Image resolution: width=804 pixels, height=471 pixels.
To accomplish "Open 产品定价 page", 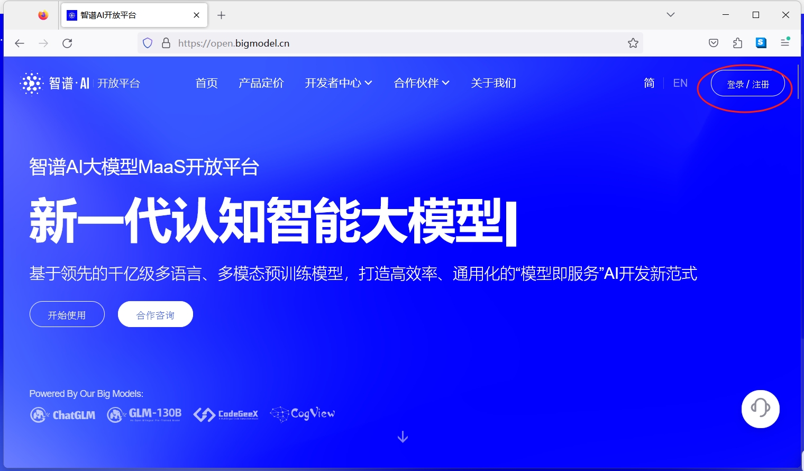I will pos(261,83).
